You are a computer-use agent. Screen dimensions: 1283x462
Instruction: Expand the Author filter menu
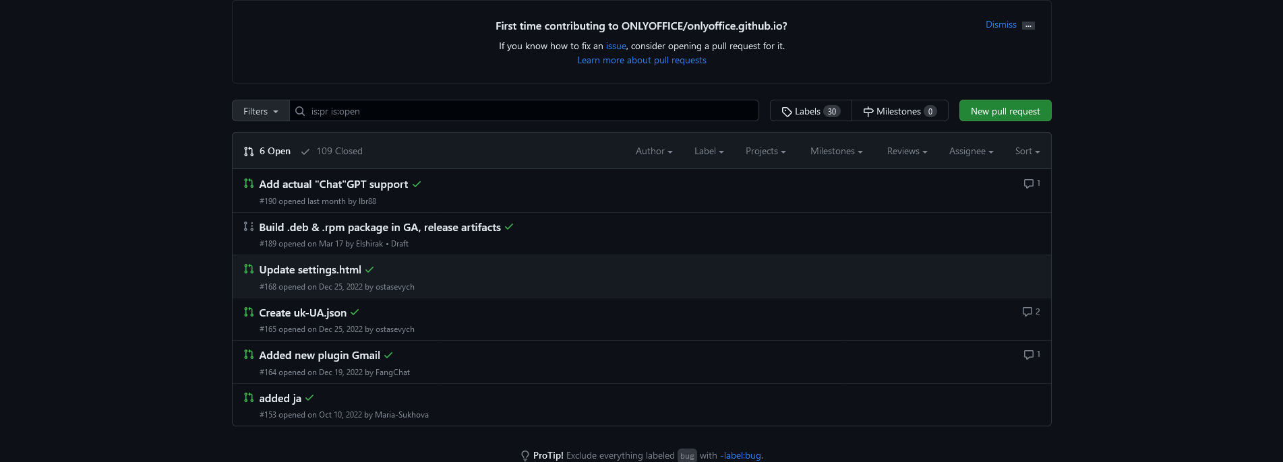tap(653, 152)
